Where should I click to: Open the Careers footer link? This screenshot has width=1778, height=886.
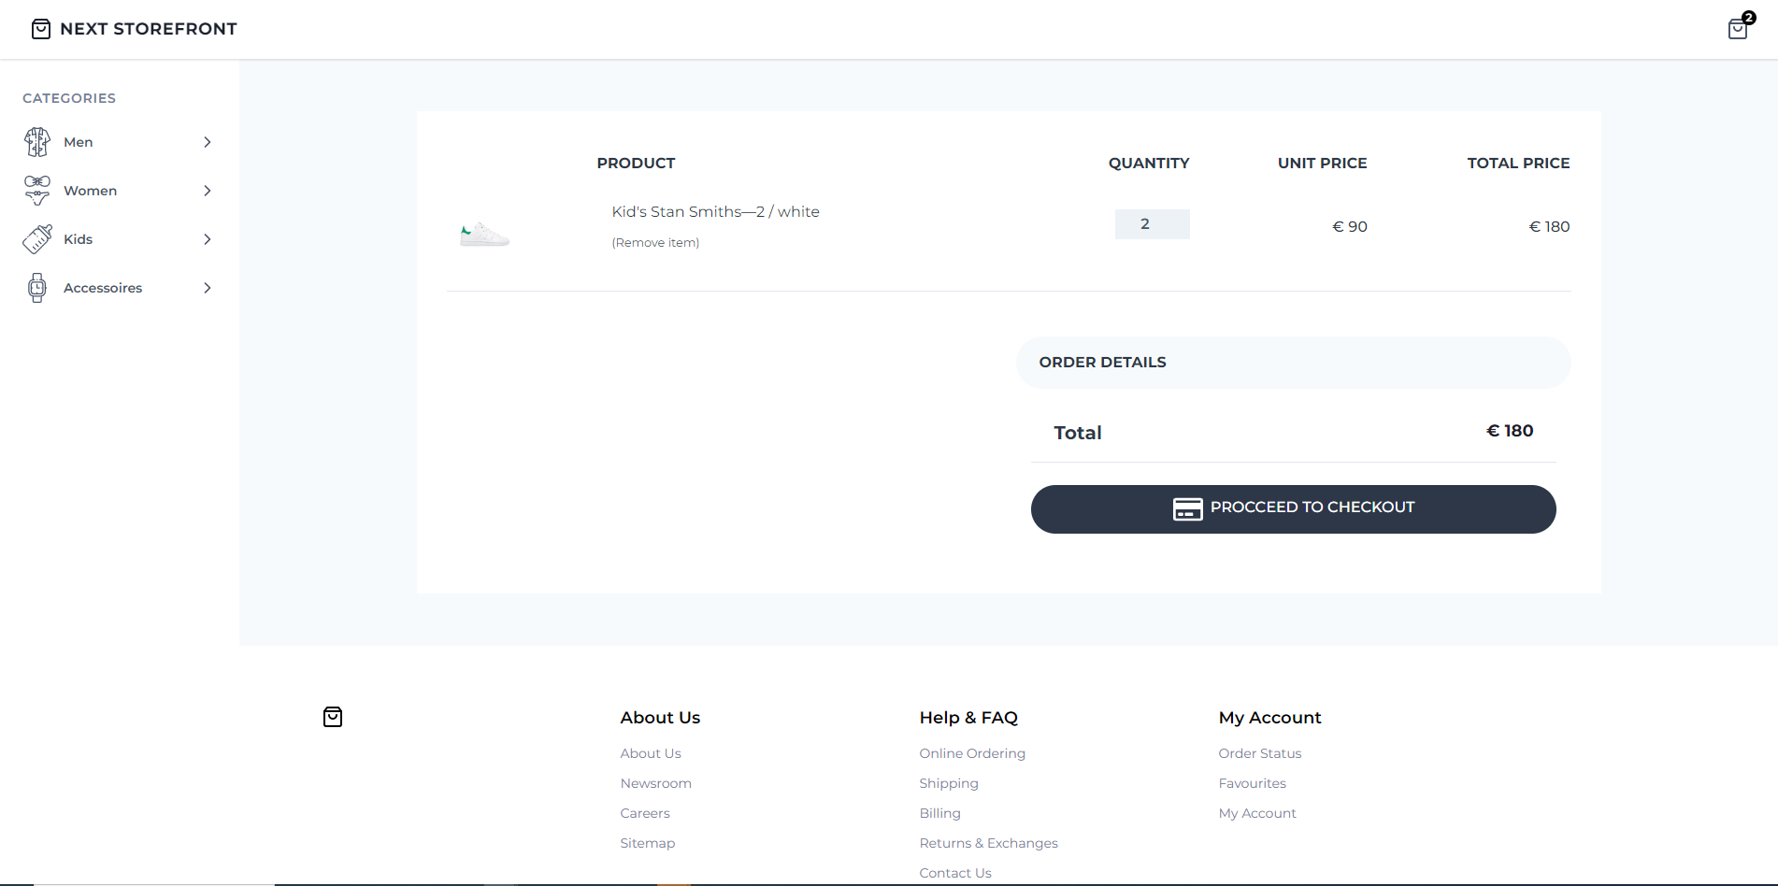[x=645, y=813]
